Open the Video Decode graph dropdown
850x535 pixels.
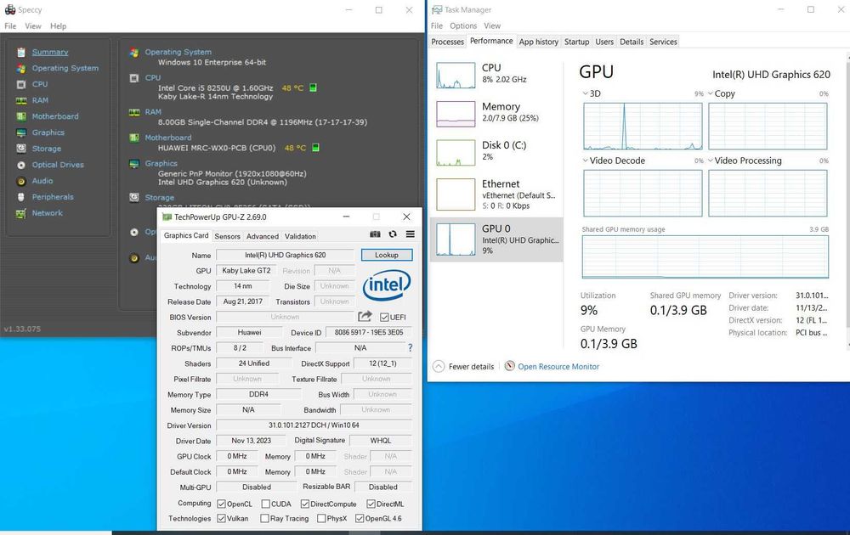pos(586,160)
